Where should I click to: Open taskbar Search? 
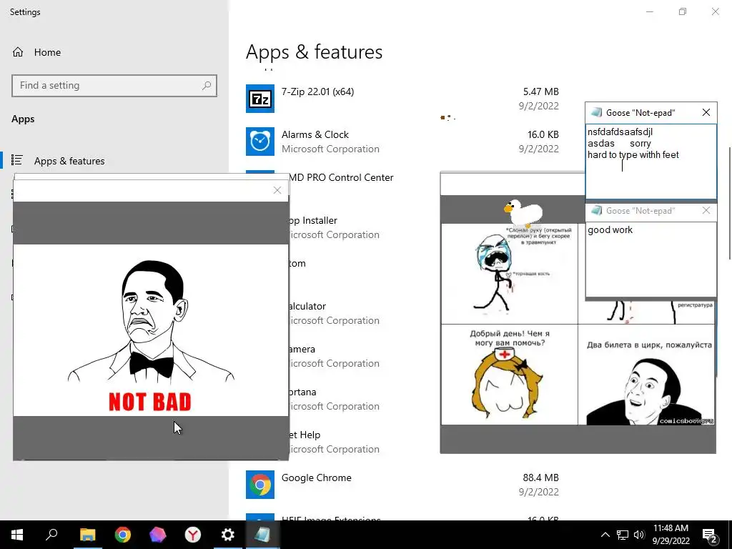(51, 535)
